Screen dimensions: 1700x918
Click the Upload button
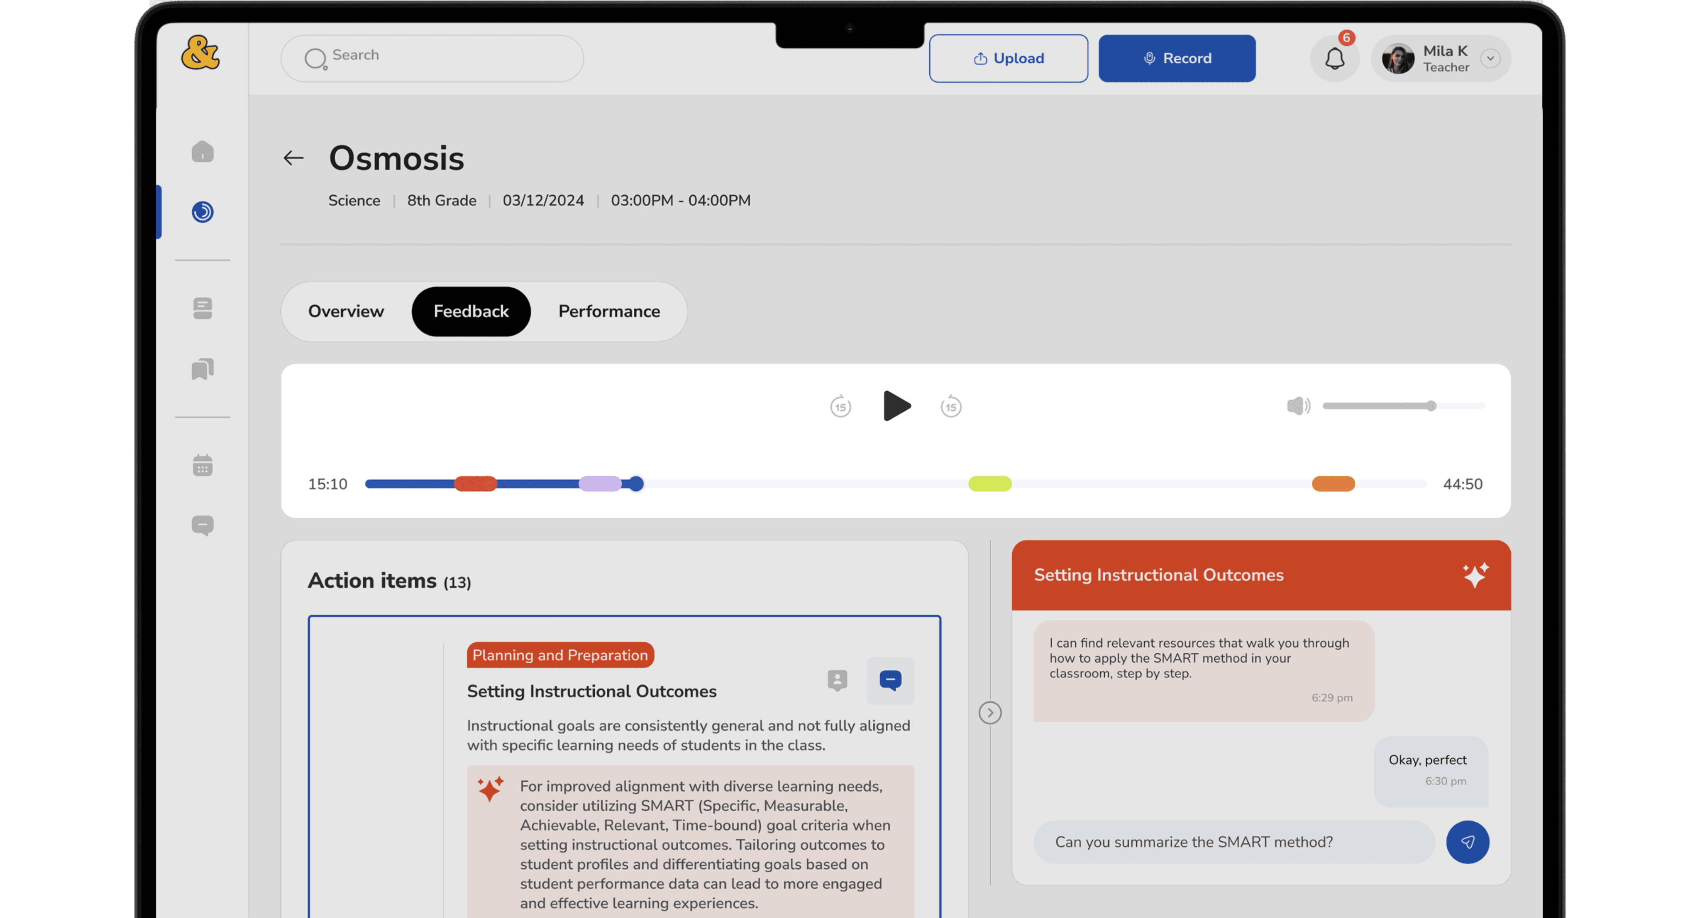1008,58
